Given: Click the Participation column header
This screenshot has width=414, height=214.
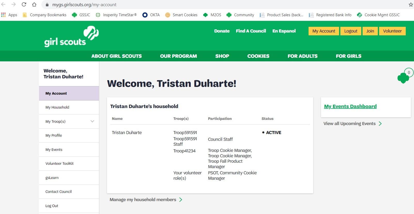Looking at the screenshot, I should click(220, 119).
